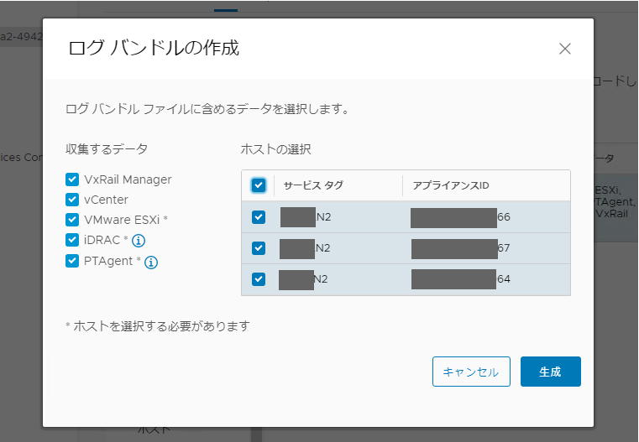This screenshot has width=639, height=442.
Task: Click the ホストを選択する必要があります note
Action: tap(157, 326)
